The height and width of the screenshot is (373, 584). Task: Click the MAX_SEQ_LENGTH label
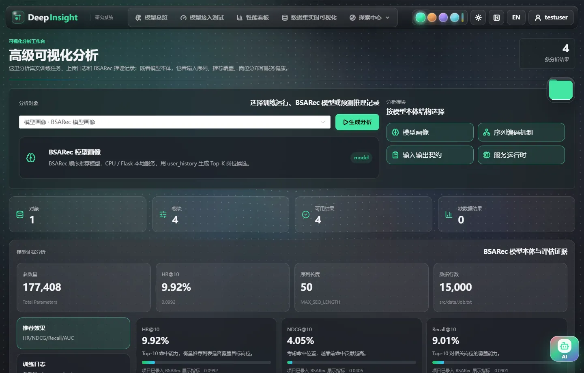(320, 302)
